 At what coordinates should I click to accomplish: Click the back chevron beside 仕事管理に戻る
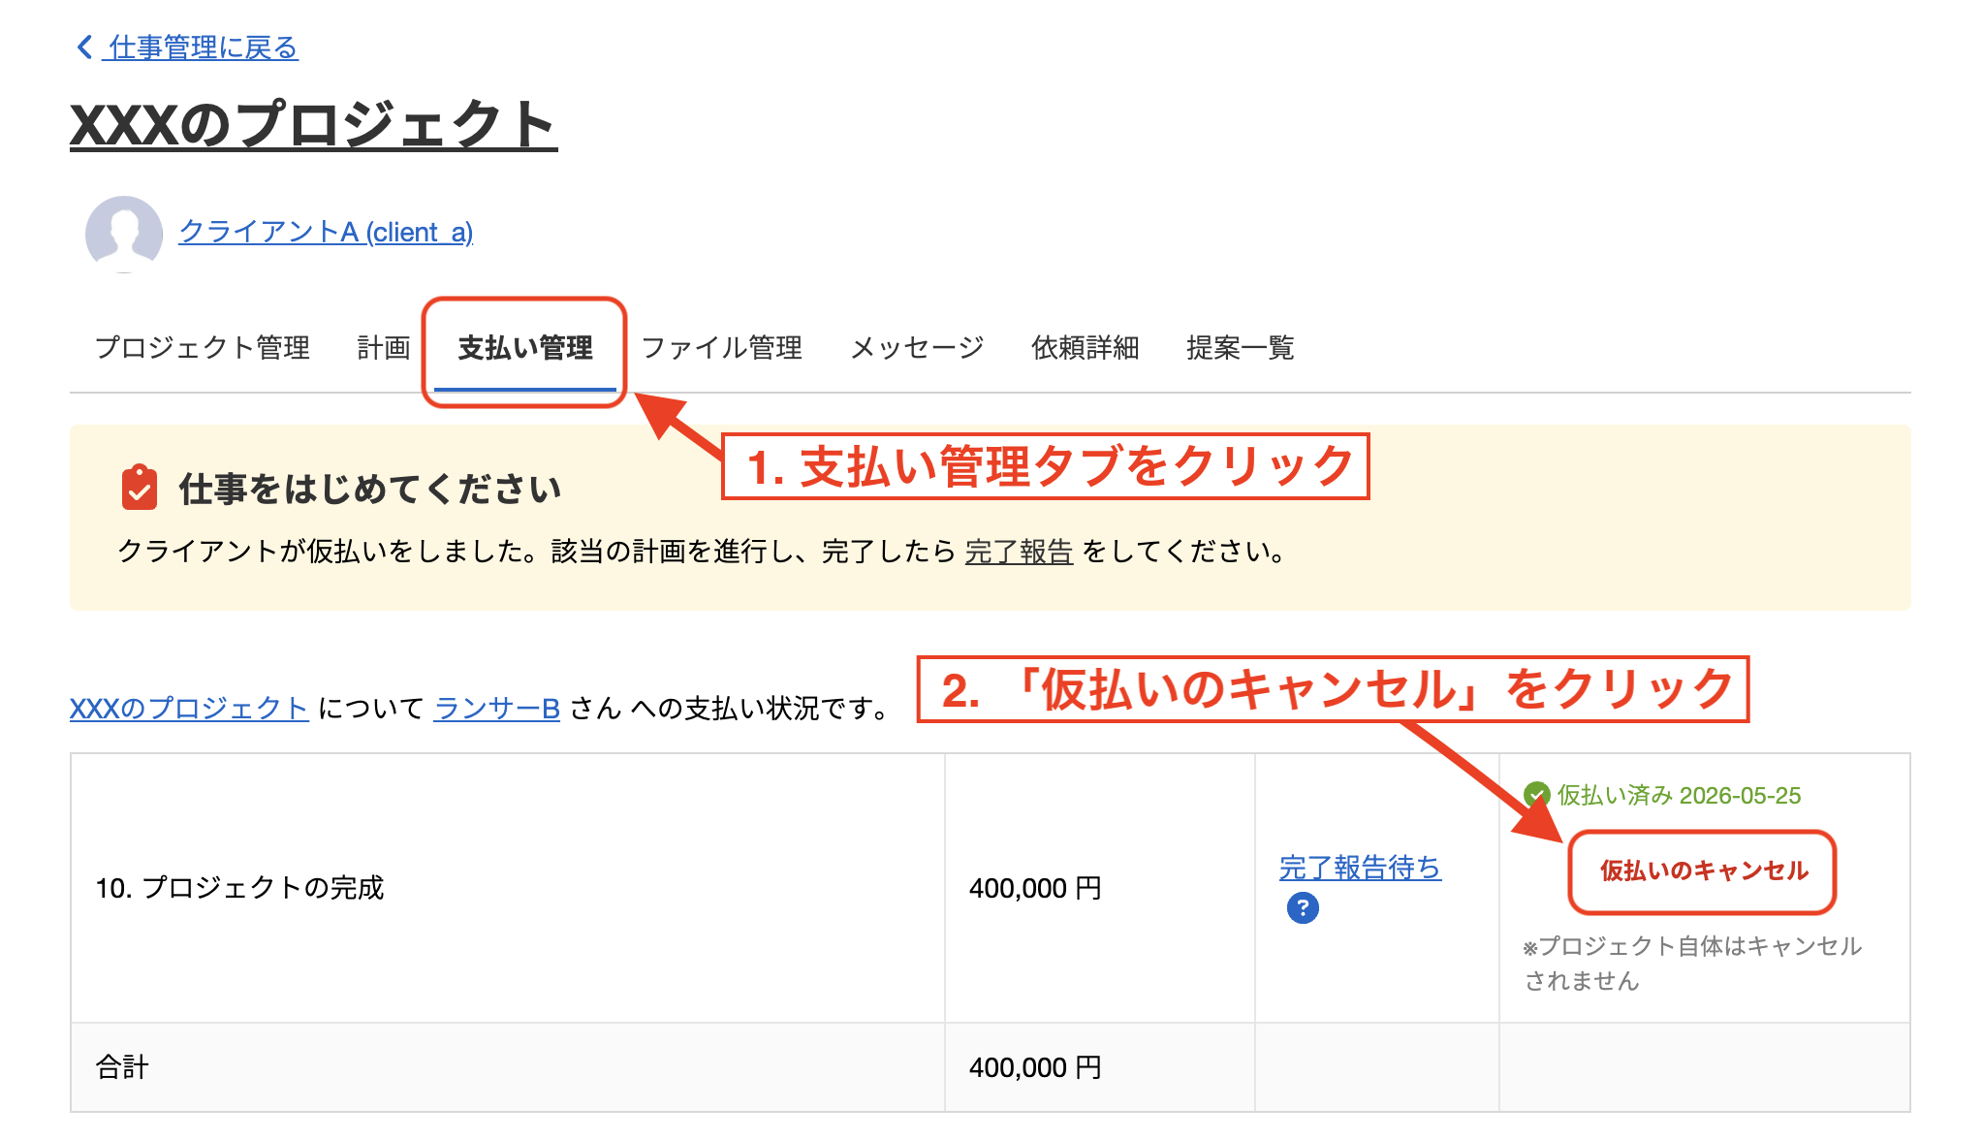pyautogui.click(x=84, y=47)
